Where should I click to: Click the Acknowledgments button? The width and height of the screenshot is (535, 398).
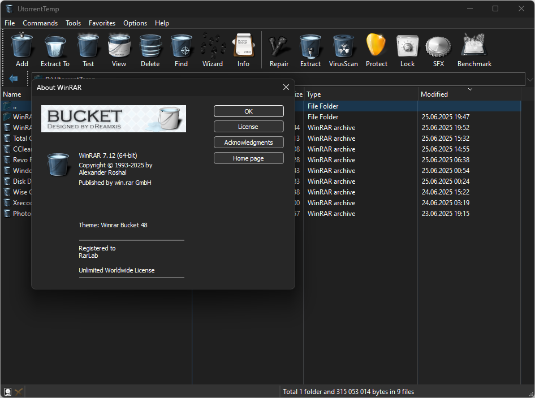coord(249,142)
